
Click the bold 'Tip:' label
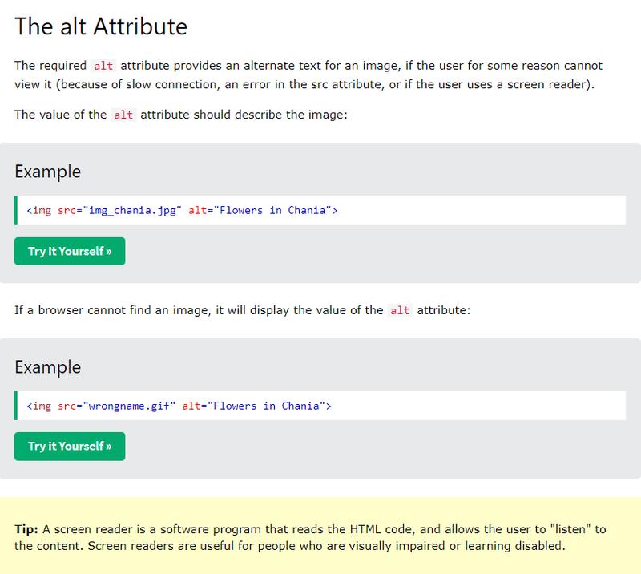point(27,529)
